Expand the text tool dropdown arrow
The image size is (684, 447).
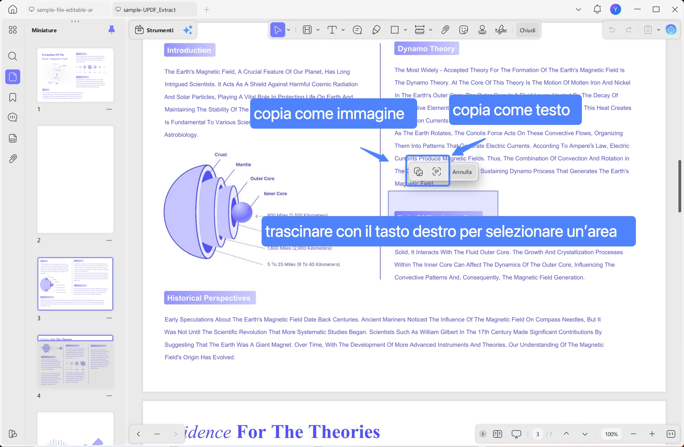pos(343,30)
